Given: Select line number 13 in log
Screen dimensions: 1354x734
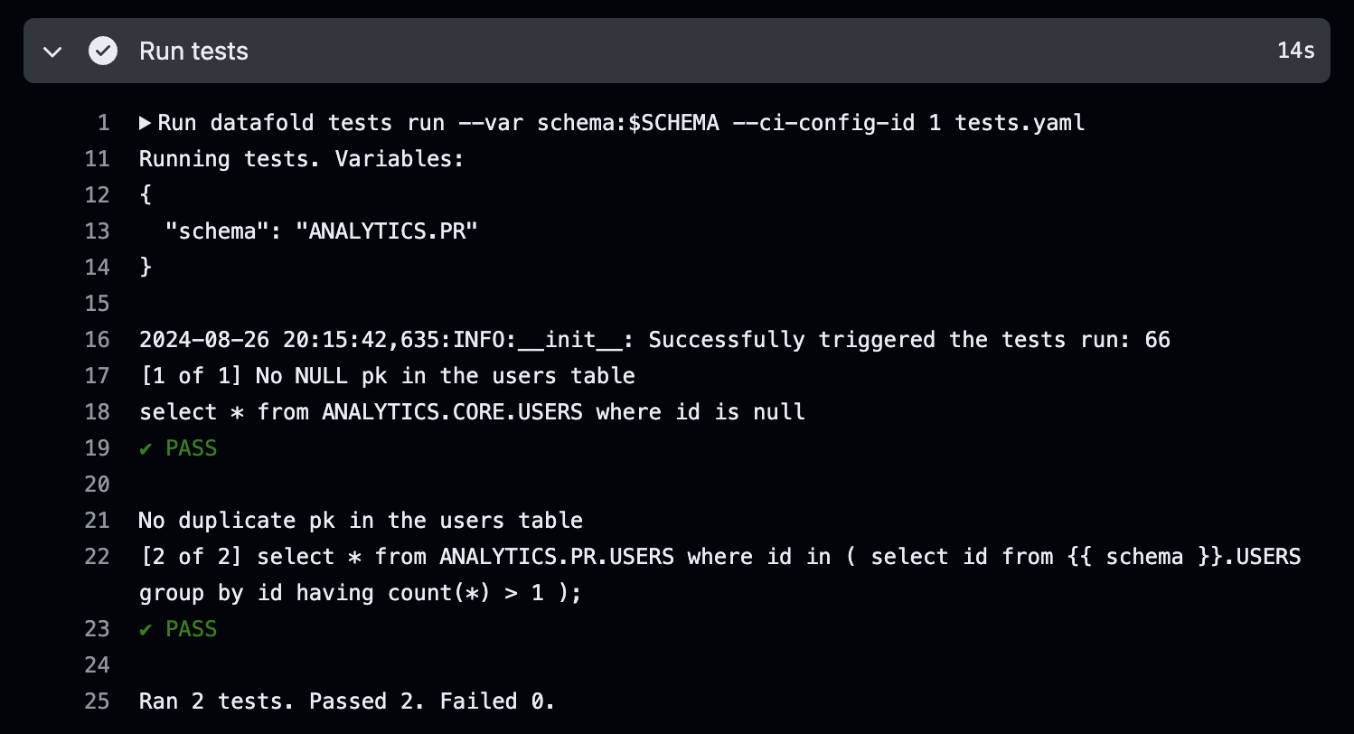Looking at the screenshot, I should [97, 231].
